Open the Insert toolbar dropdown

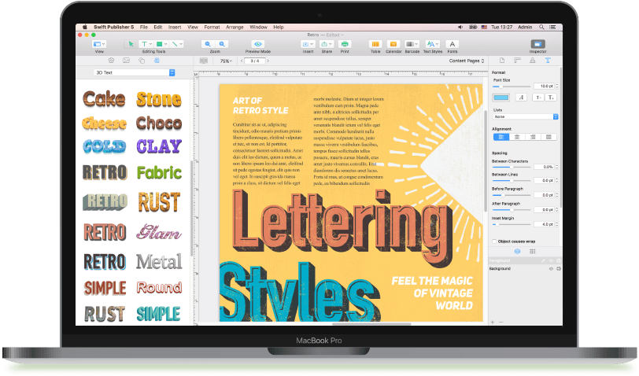pyautogui.click(x=308, y=44)
